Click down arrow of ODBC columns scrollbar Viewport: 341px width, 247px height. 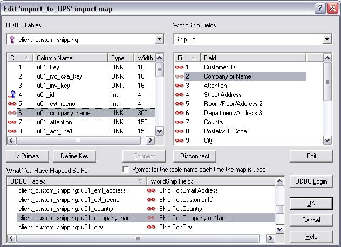click(159, 131)
